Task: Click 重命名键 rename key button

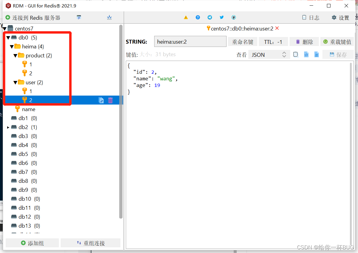Action: [x=243, y=42]
